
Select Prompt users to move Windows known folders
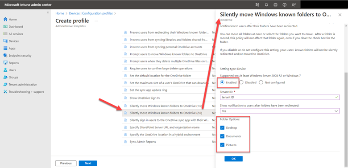(169, 54)
